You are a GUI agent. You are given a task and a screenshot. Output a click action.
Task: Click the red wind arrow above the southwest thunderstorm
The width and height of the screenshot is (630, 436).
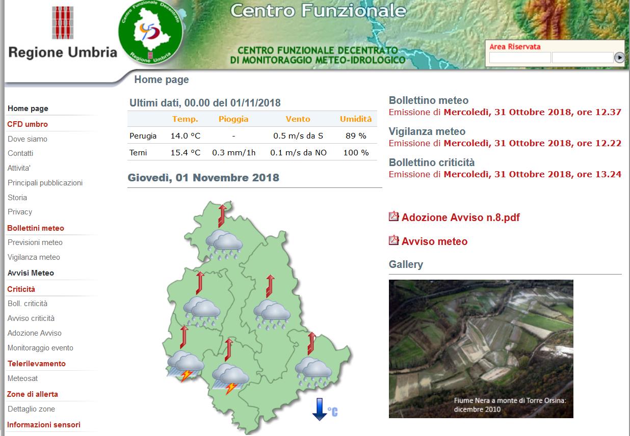183,337
